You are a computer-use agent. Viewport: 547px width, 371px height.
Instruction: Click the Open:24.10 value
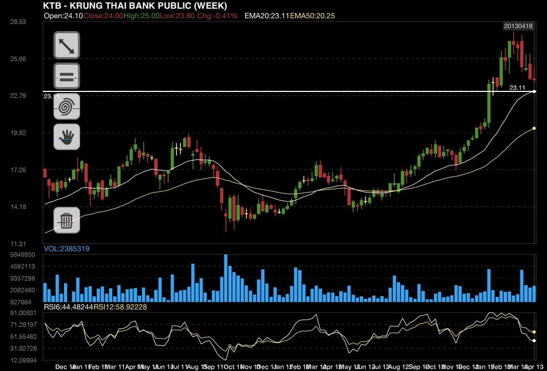pos(64,16)
